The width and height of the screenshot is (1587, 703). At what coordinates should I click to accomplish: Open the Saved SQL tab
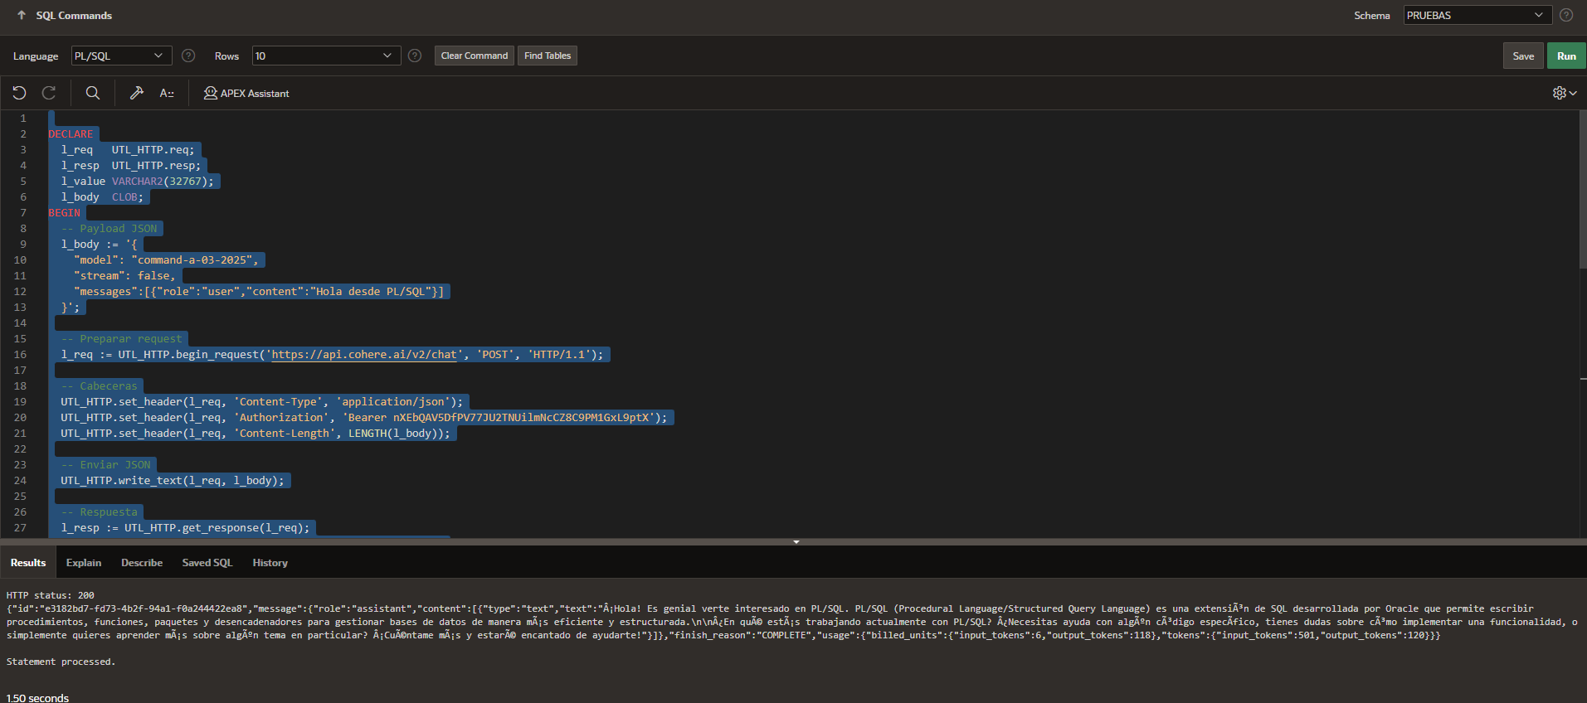(207, 562)
